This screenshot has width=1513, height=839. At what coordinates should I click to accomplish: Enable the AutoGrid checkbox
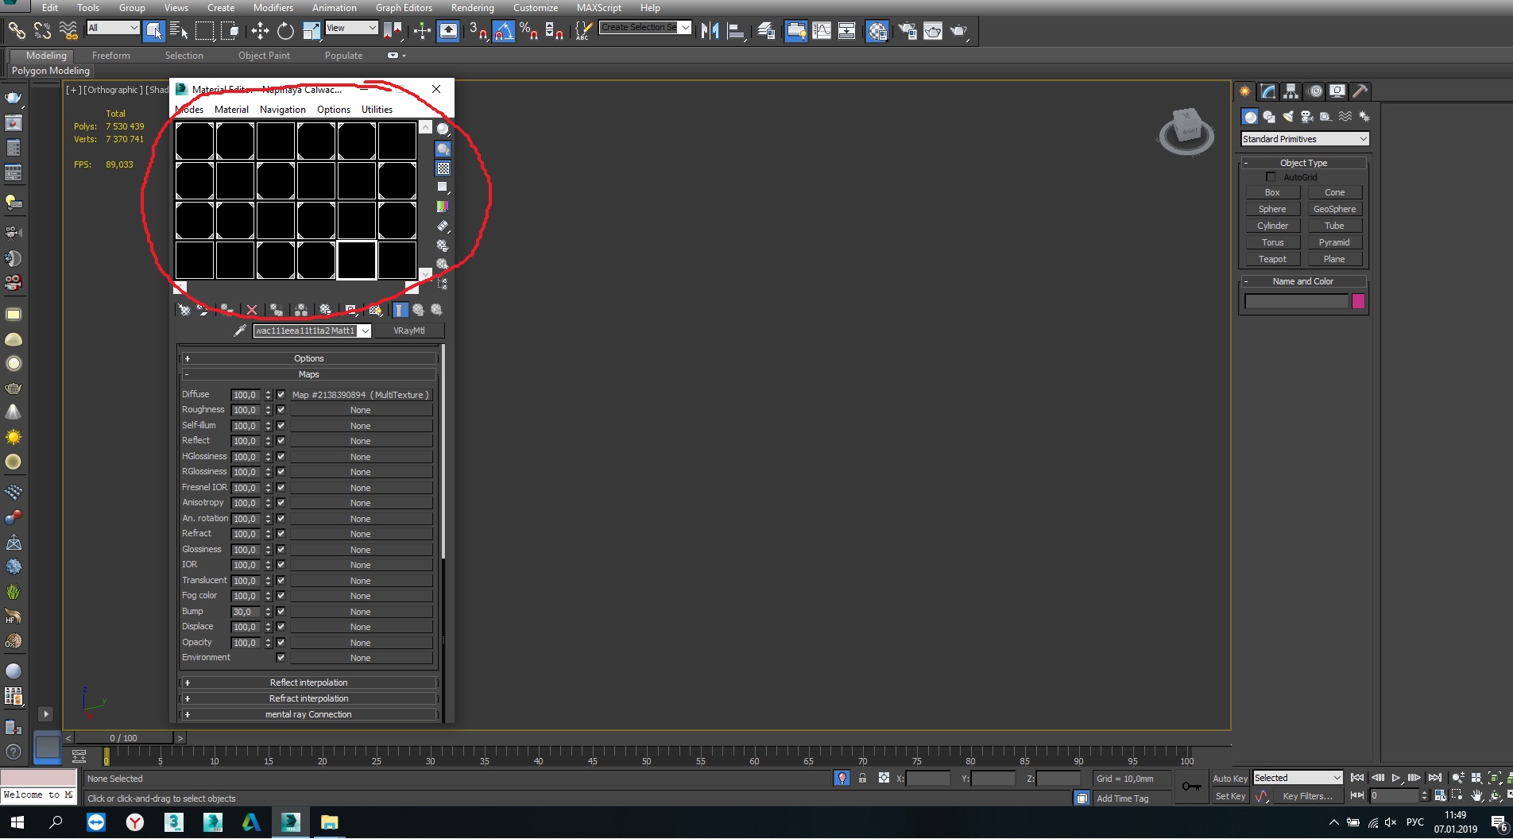1271,177
